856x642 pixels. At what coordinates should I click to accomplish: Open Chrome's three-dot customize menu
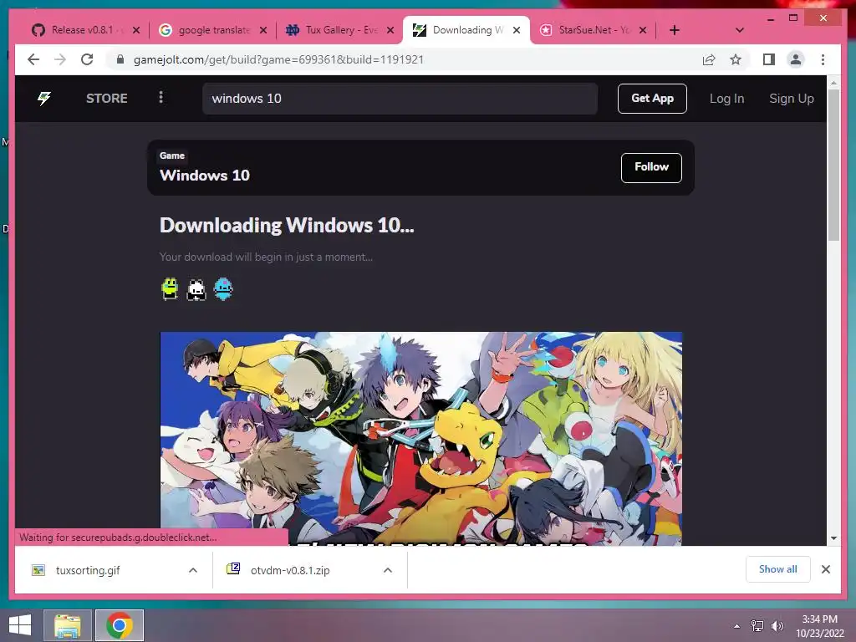[x=823, y=59]
